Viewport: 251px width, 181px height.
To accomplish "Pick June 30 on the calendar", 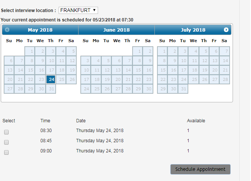I will pos(148,89).
